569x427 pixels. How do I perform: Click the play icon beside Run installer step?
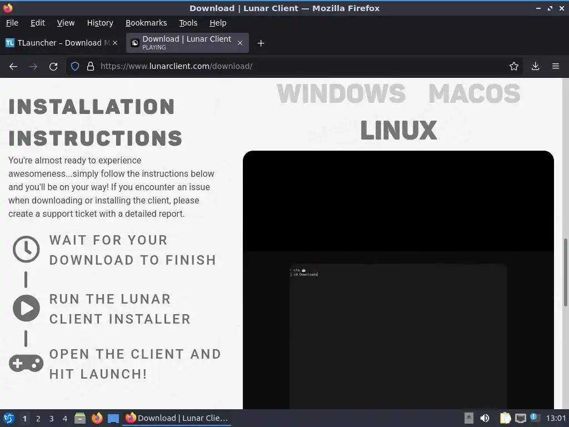26,308
